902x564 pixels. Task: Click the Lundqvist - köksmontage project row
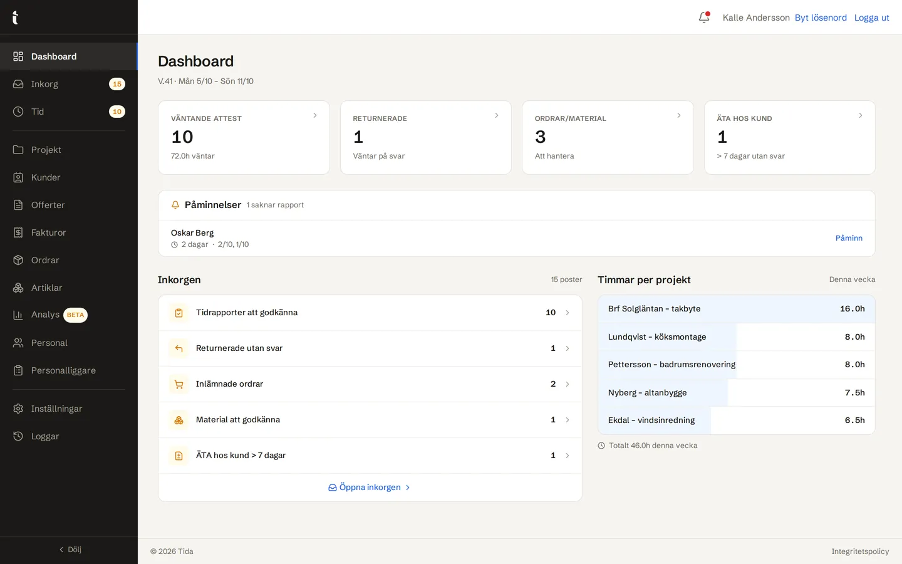(737, 337)
